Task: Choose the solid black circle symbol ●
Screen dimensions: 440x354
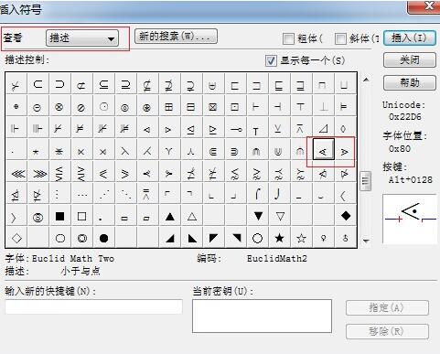Action: (103, 238)
